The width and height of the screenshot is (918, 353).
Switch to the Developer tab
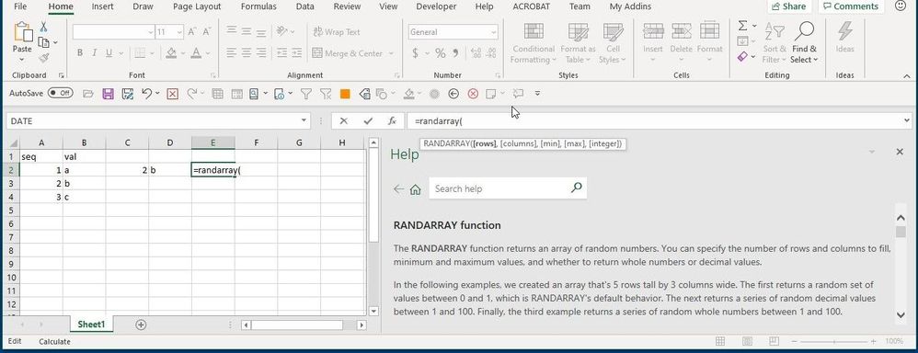click(436, 6)
